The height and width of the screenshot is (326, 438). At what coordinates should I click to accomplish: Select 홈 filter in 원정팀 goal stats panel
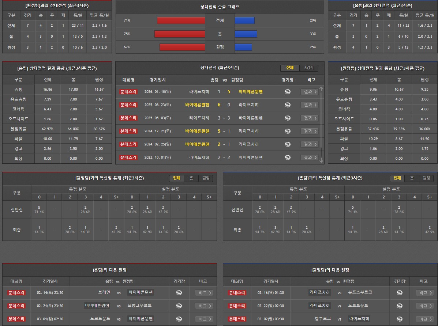pyautogui.click(x=191, y=178)
